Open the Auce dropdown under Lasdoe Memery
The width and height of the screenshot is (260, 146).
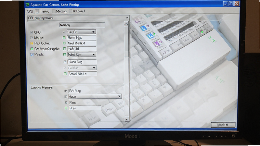[x=95, y=96]
